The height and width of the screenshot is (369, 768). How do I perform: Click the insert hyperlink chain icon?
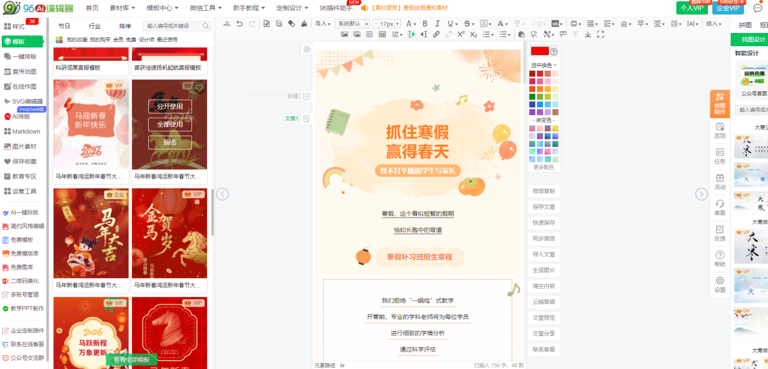point(436,34)
